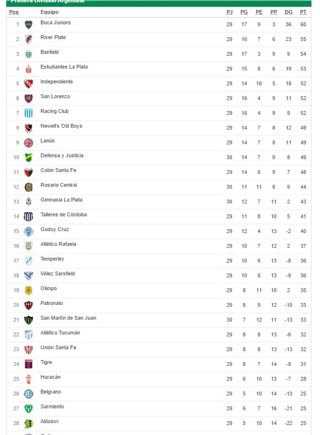Click the Olimpo yellow crest
Image resolution: width=320 pixels, height=435 pixels.
[29, 291]
